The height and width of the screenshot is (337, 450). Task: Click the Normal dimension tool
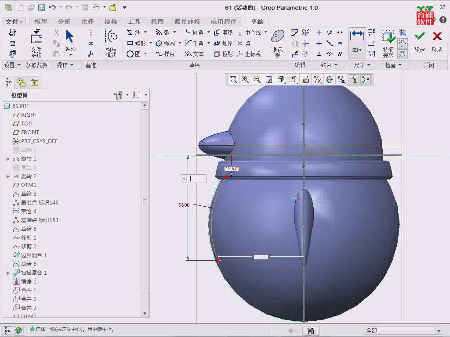(x=357, y=43)
